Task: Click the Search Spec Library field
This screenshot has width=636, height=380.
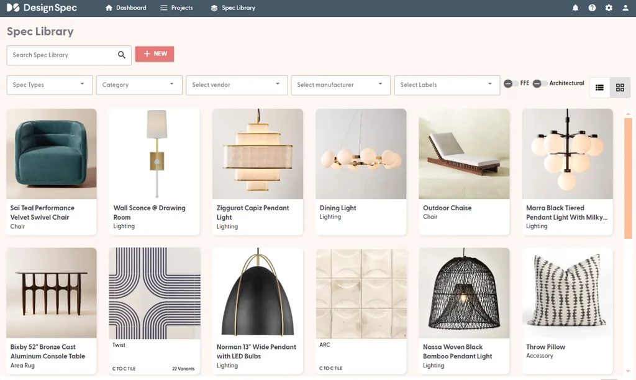Action: pos(62,55)
